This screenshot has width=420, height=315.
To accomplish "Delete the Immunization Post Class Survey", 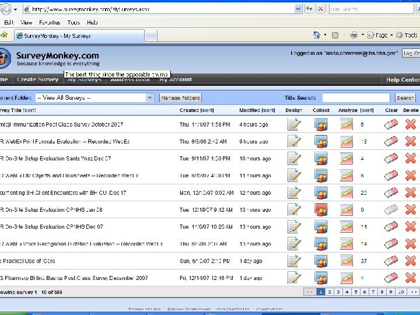I will pyautogui.click(x=411, y=125).
